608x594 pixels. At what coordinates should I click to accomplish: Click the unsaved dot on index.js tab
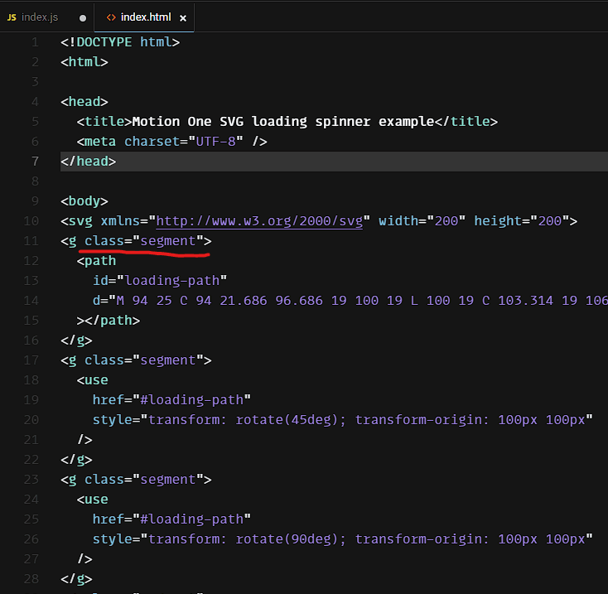click(82, 18)
